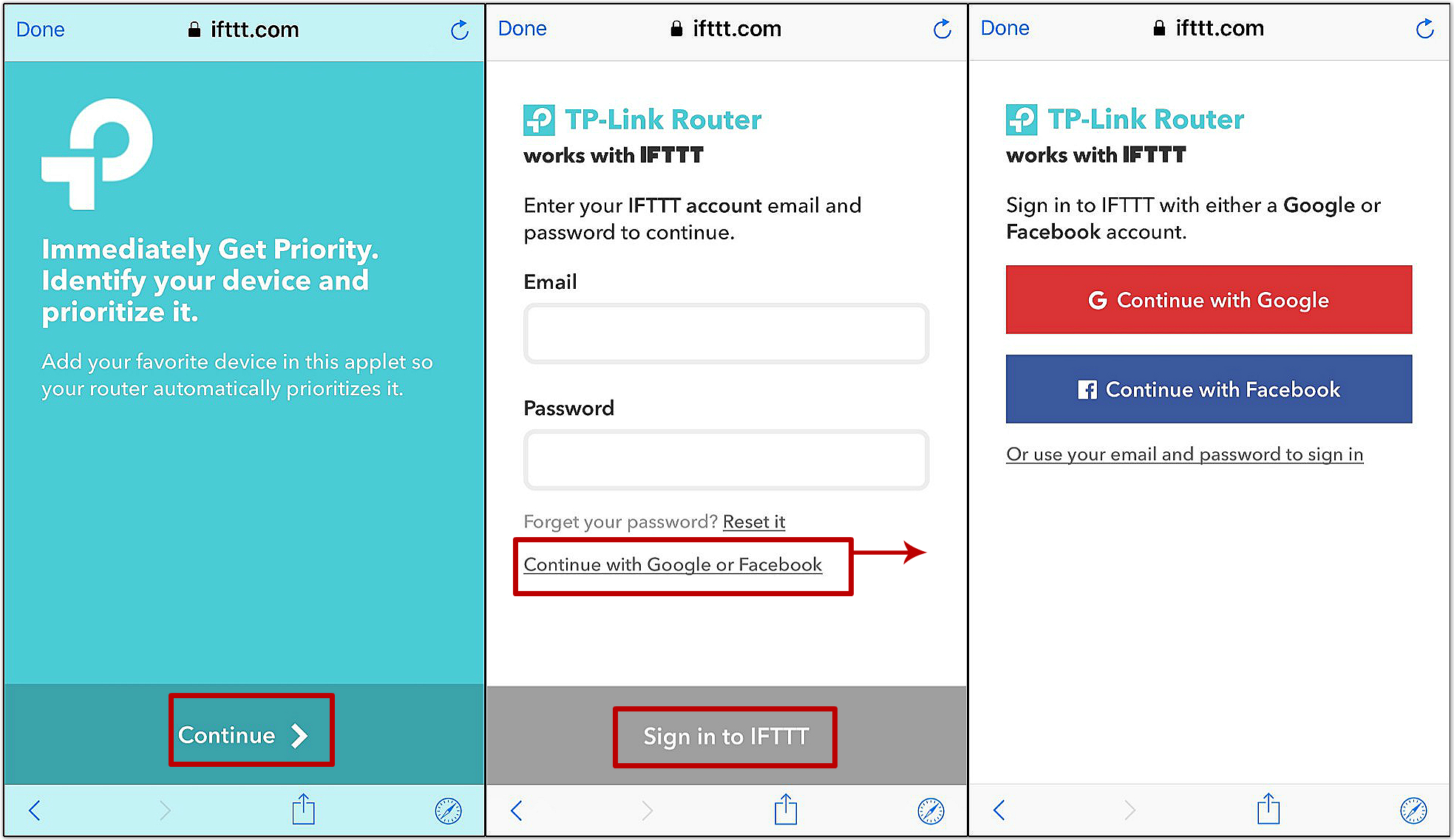
Task: Go back in the middle panel browser
Action: click(x=517, y=811)
